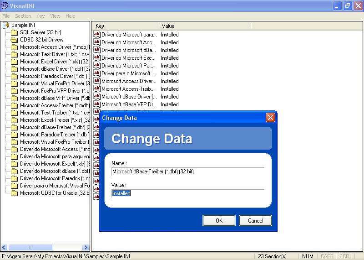Open the Section menu
Screen dimensions: 364x260
coord(23,16)
